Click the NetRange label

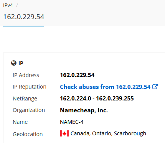click(x=25, y=99)
